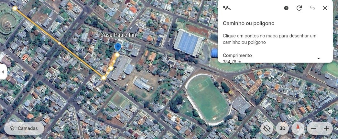
Task: Zoom out with the minus button
Action: 313,128
